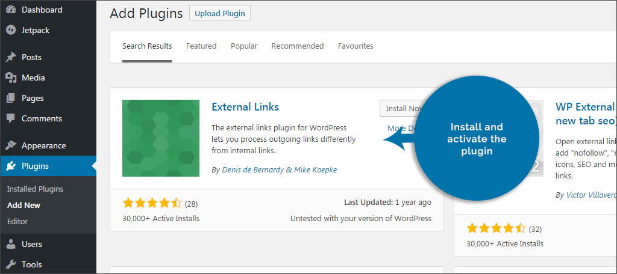Click Untested with your version of WordPress
Screen dimensions: 617x274
(360, 219)
